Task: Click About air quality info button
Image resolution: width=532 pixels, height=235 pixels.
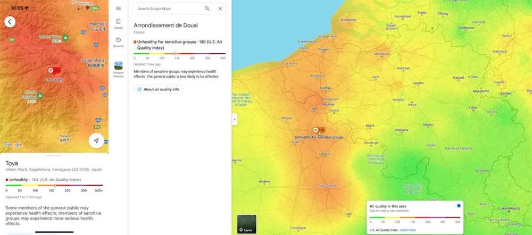Action: click(159, 89)
